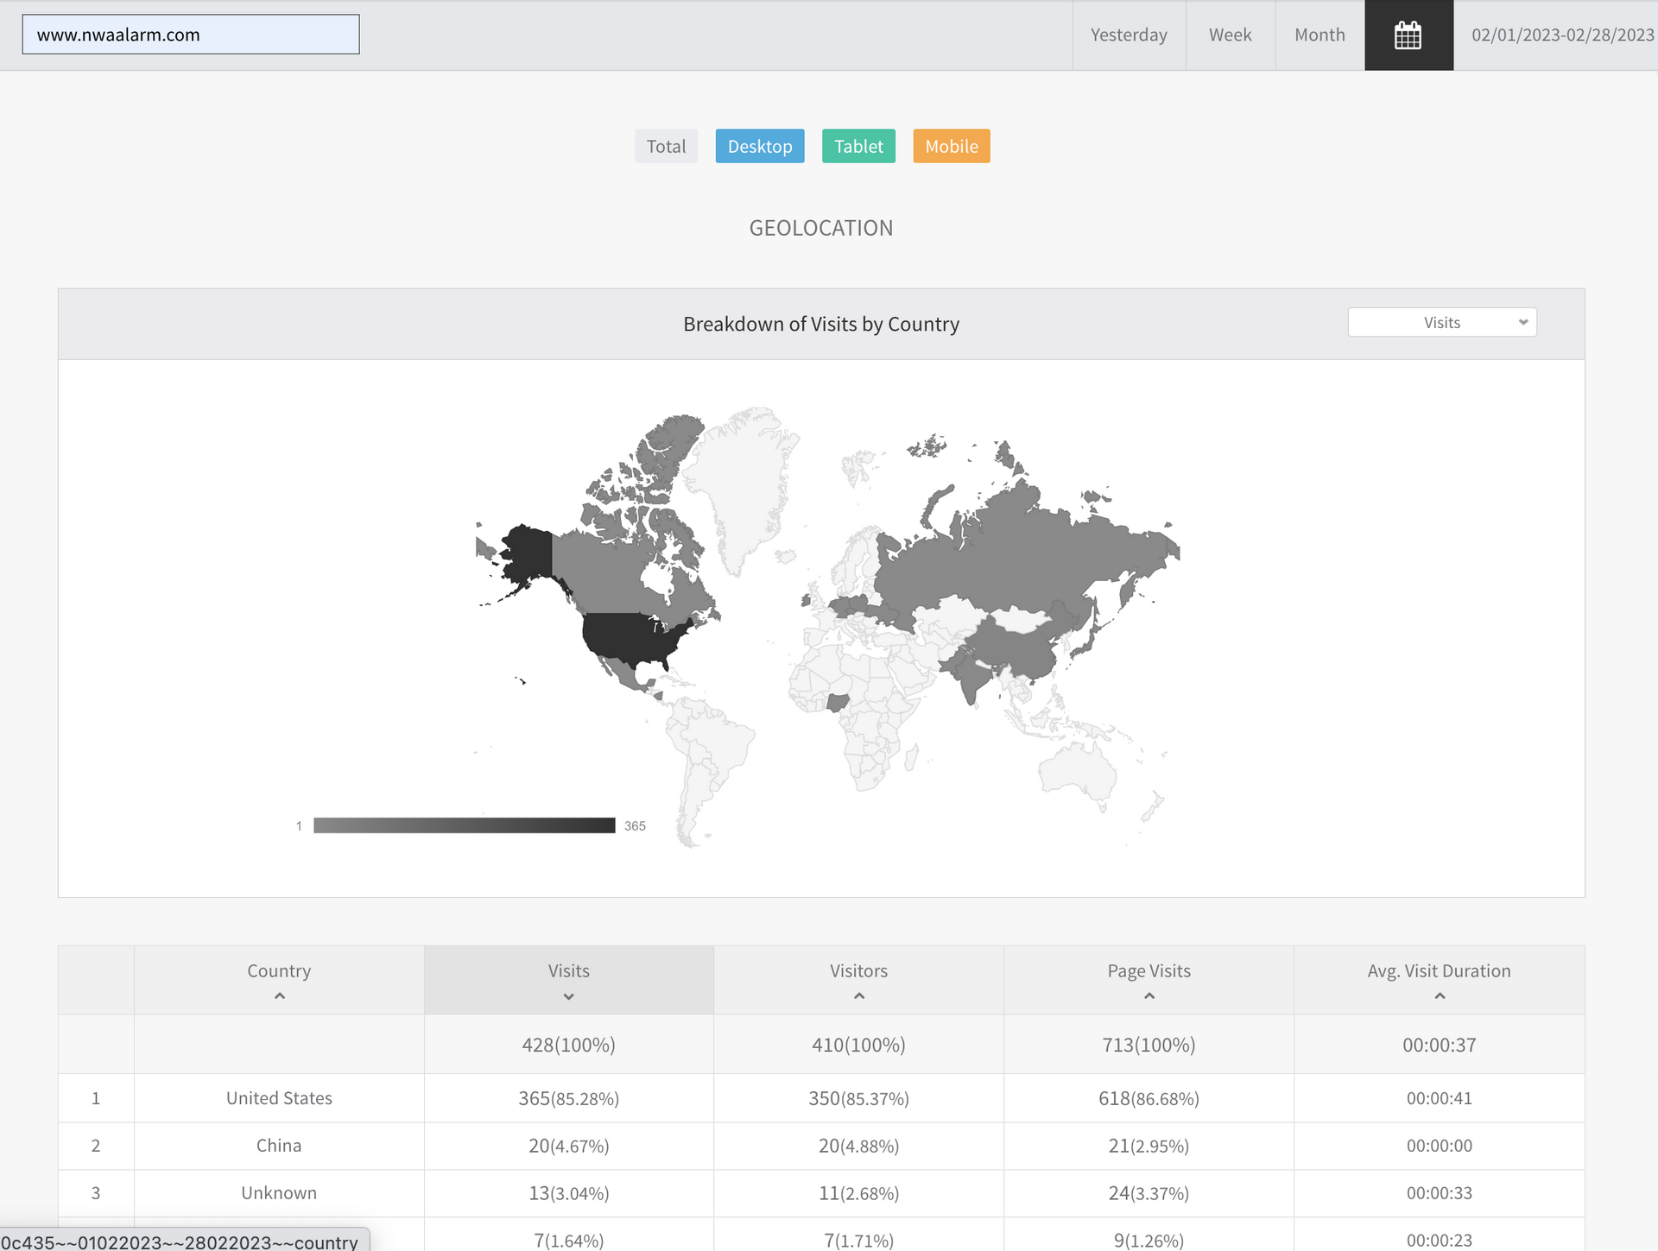Image resolution: width=1658 pixels, height=1251 pixels.
Task: Open the calendar date picker icon
Action: 1408,35
